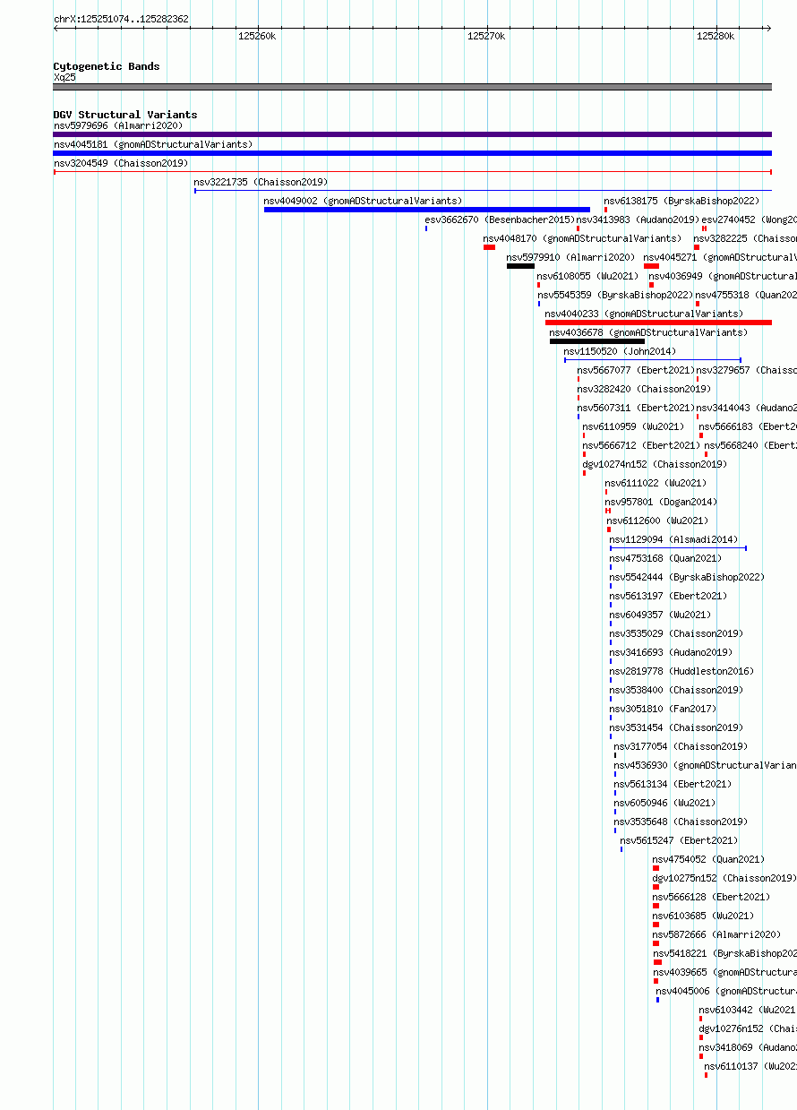797x1110 pixels.
Task: Click the nsv5979910 (Almarri2020) label
Action: 571,257
